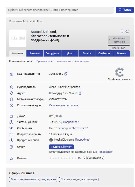Copy the company code 306389650

tap(66, 74)
